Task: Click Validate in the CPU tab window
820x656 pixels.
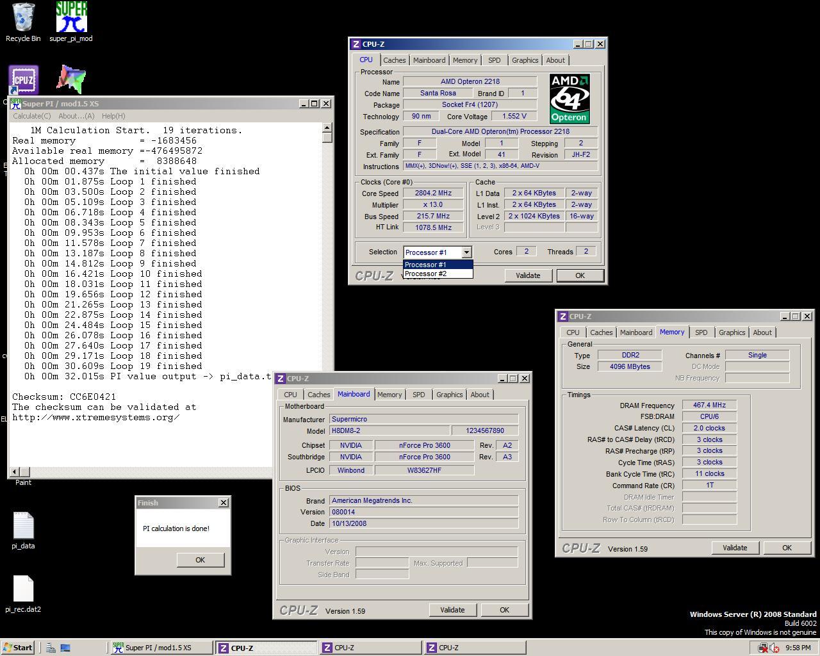Action: [x=528, y=275]
